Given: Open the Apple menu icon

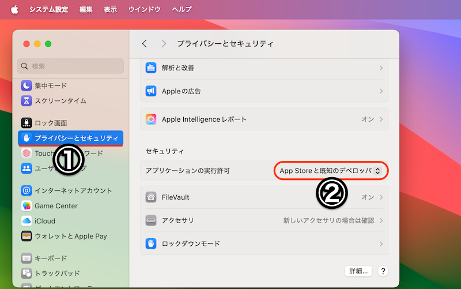Looking at the screenshot, I should tap(14, 9).
